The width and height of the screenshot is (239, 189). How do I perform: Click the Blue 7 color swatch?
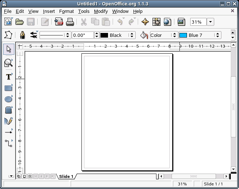[x=183, y=35]
